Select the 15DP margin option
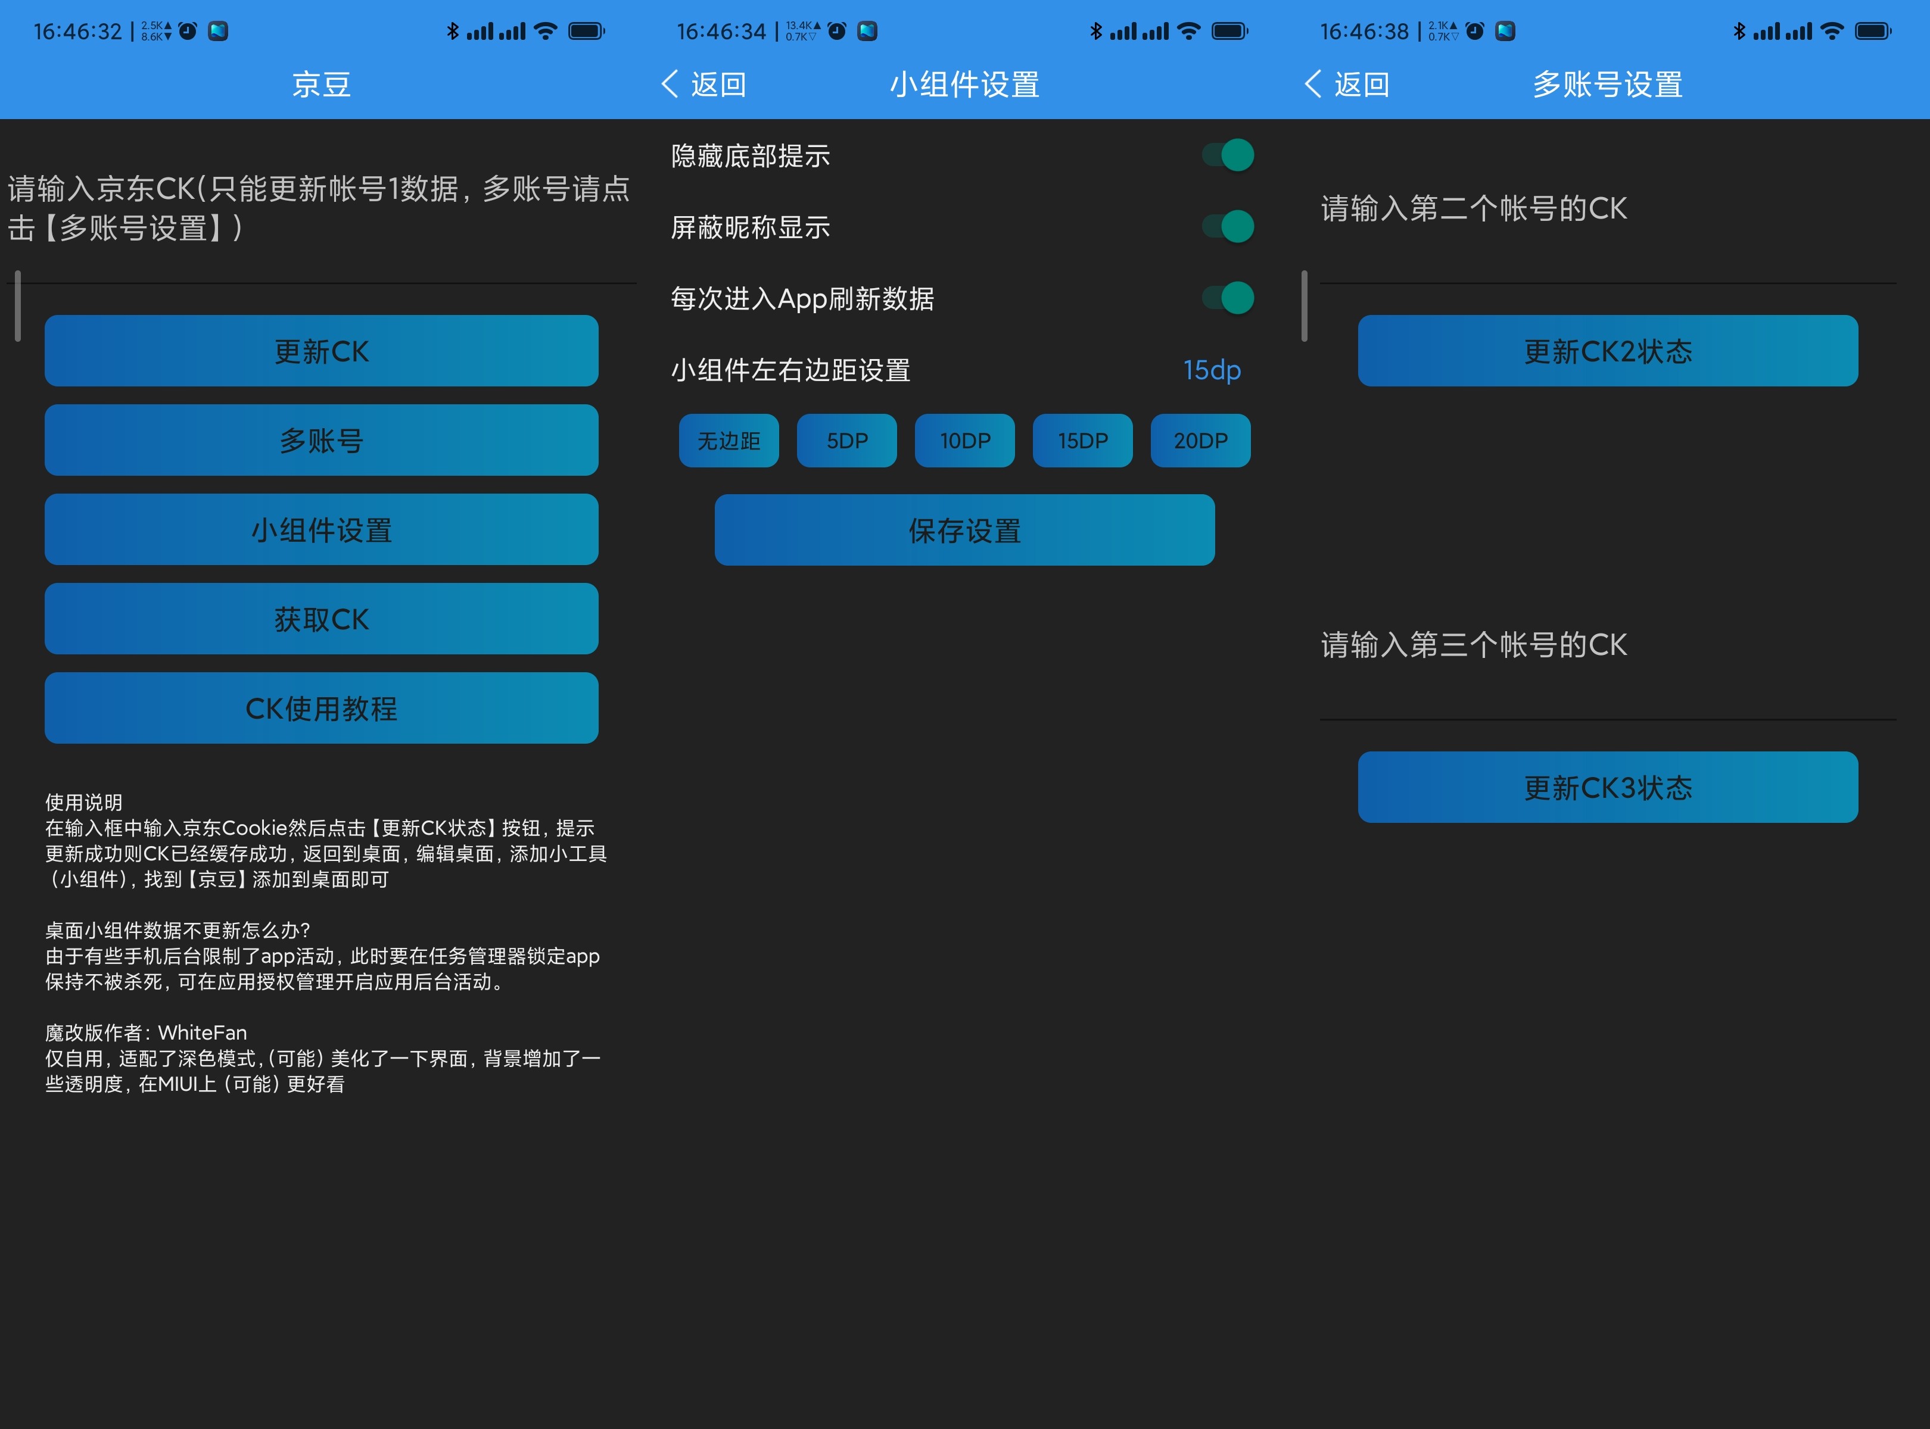 (x=1083, y=440)
